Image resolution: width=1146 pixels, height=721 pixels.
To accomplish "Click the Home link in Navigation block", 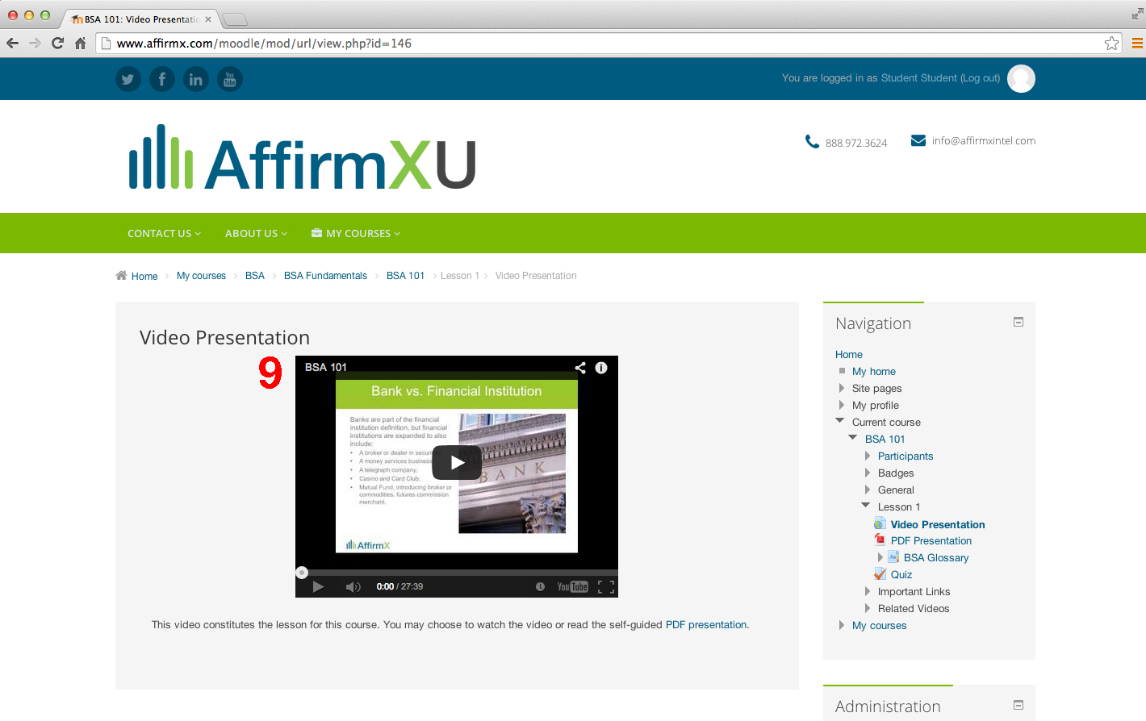I will (x=849, y=354).
